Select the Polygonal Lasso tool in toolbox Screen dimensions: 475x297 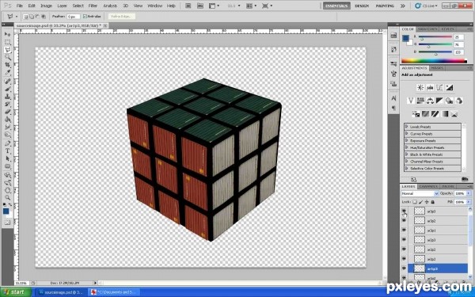pyautogui.click(x=7, y=50)
